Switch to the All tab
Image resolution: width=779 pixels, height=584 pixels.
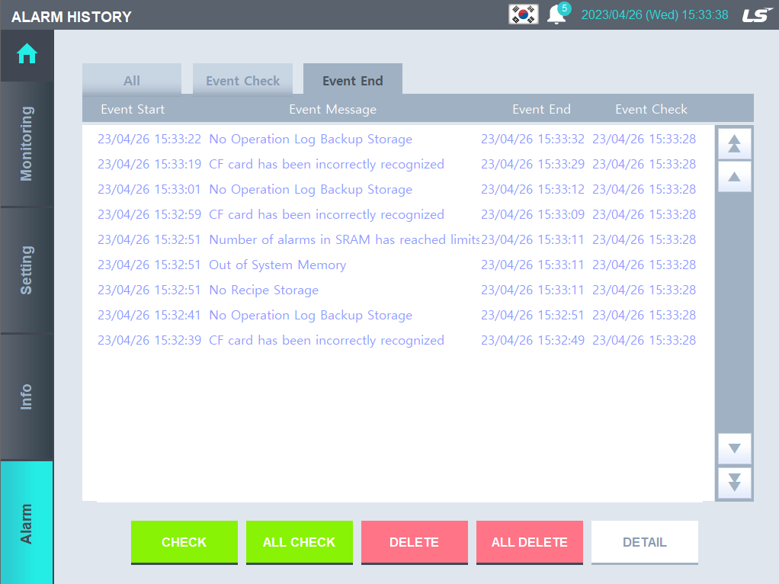(132, 79)
